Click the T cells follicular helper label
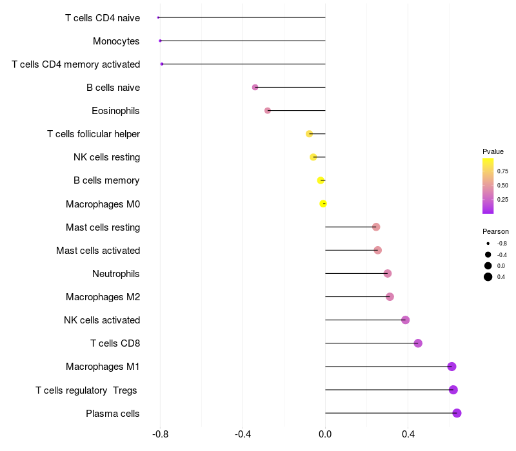The height and width of the screenshot is (451, 516). pos(94,134)
